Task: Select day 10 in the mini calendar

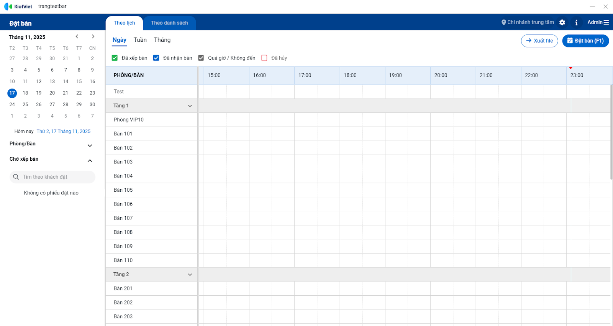Action: [12, 81]
